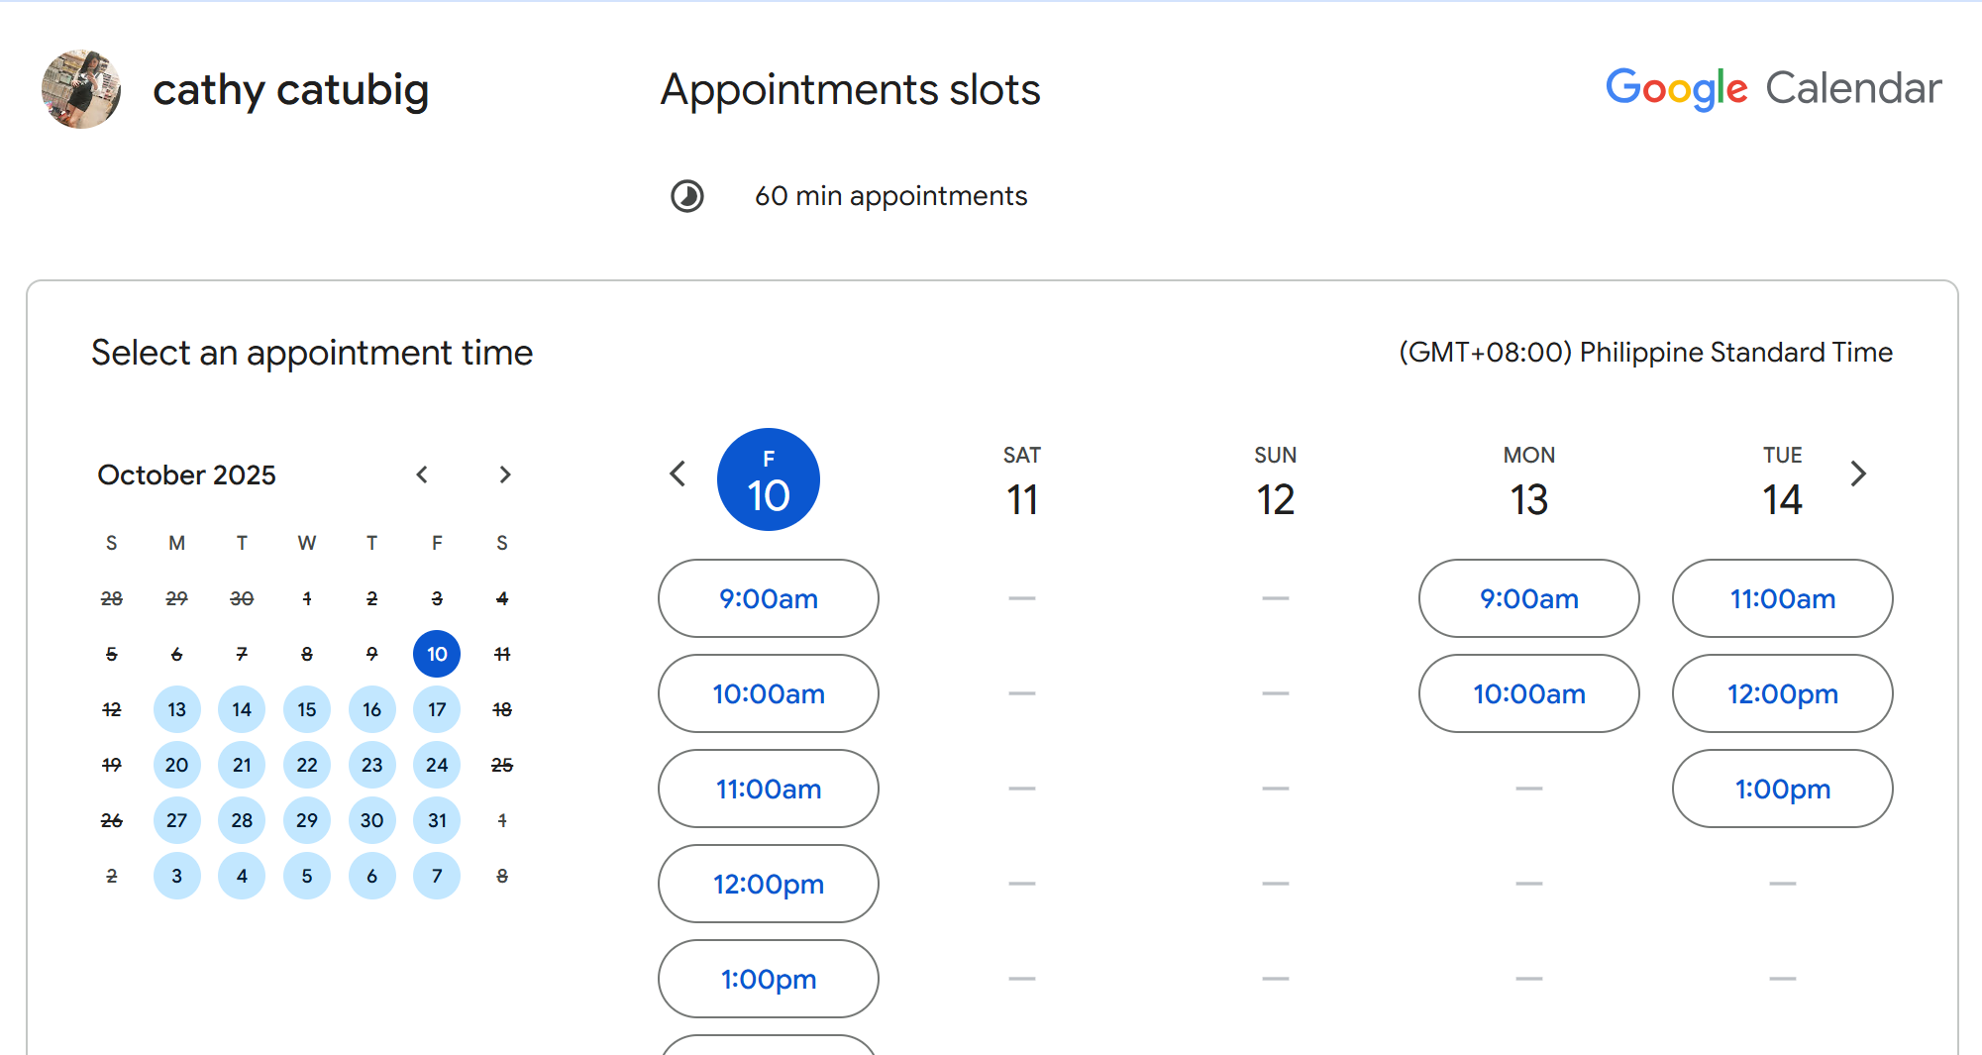Pick the 11:00am slot on Tuesday
The width and height of the screenshot is (1982, 1055).
(x=1782, y=598)
